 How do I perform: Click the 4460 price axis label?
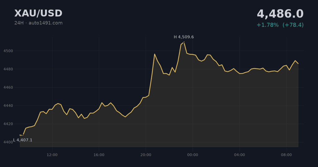pyautogui.click(x=8, y=88)
